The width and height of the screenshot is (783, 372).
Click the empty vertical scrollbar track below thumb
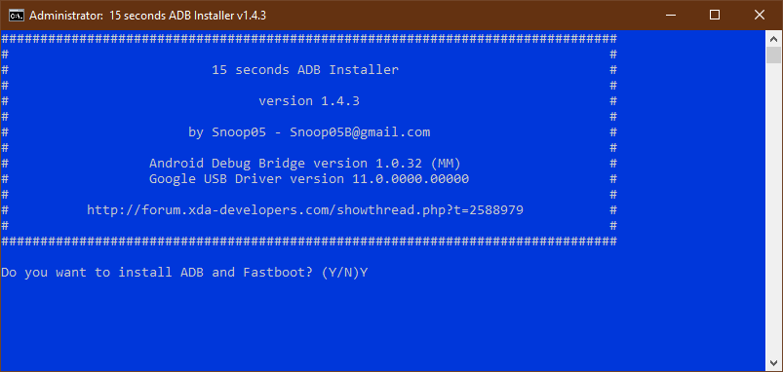[x=773, y=209]
